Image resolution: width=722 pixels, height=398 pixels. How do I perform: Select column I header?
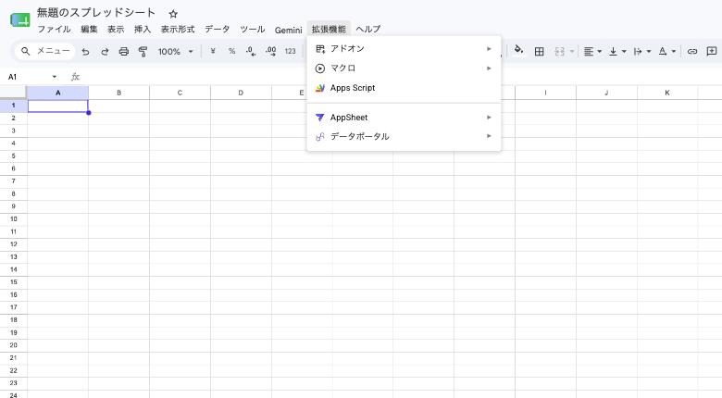[x=545, y=93]
